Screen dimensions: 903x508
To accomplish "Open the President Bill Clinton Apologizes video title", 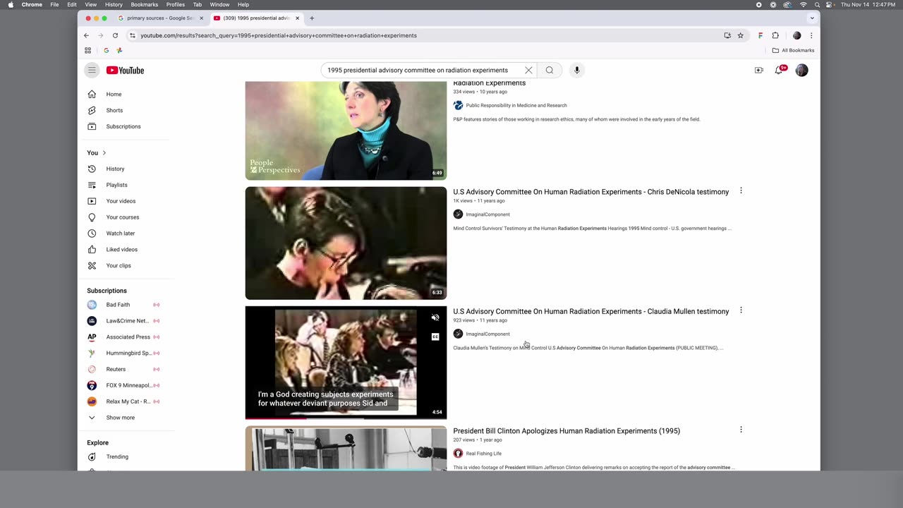I will click(566, 430).
